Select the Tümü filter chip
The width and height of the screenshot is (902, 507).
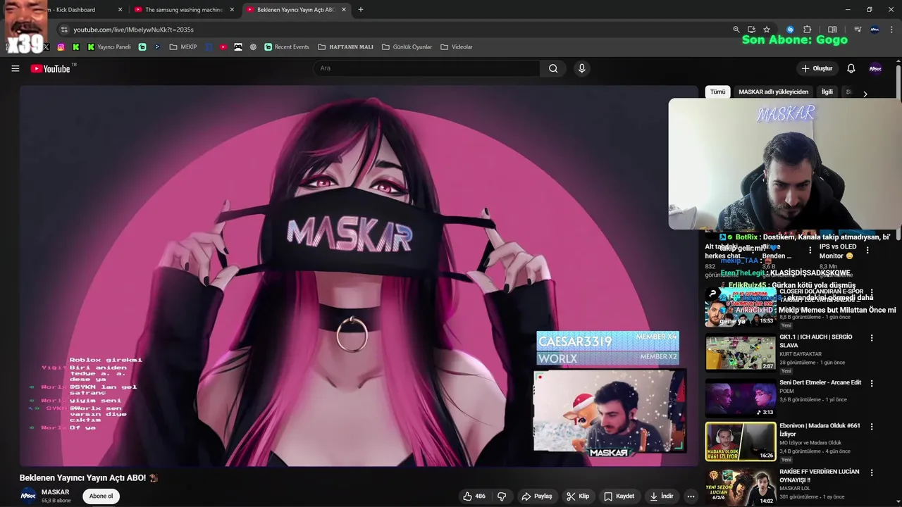tap(717, 92)
